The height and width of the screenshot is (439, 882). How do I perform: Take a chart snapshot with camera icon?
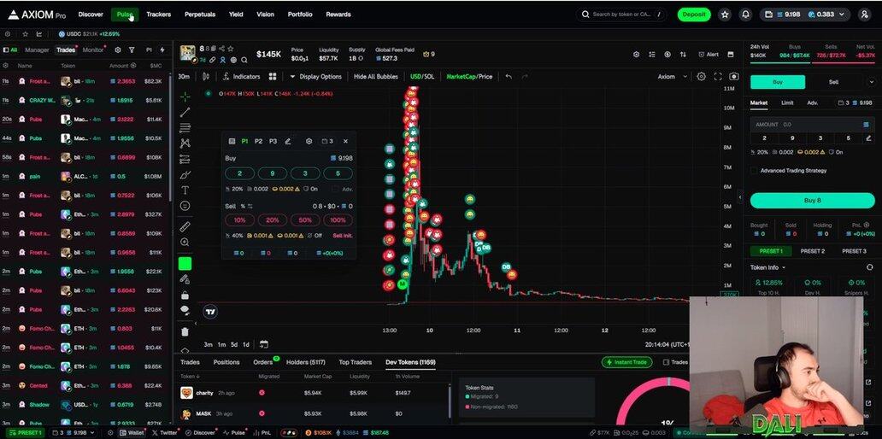(733, 76)
